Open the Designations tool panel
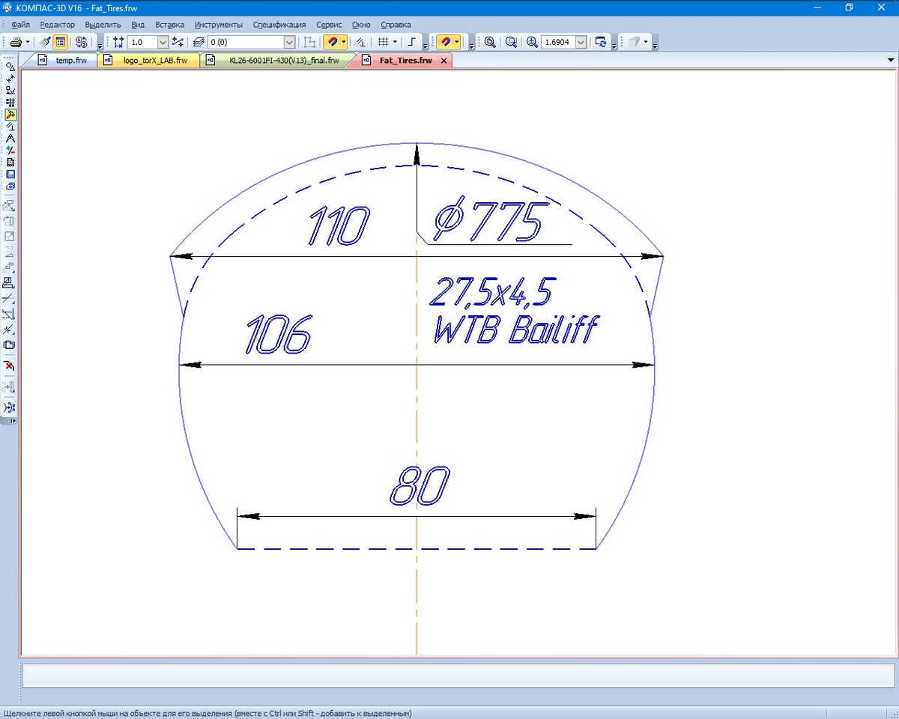Viewport: 899px width, 719px height. 10,91
